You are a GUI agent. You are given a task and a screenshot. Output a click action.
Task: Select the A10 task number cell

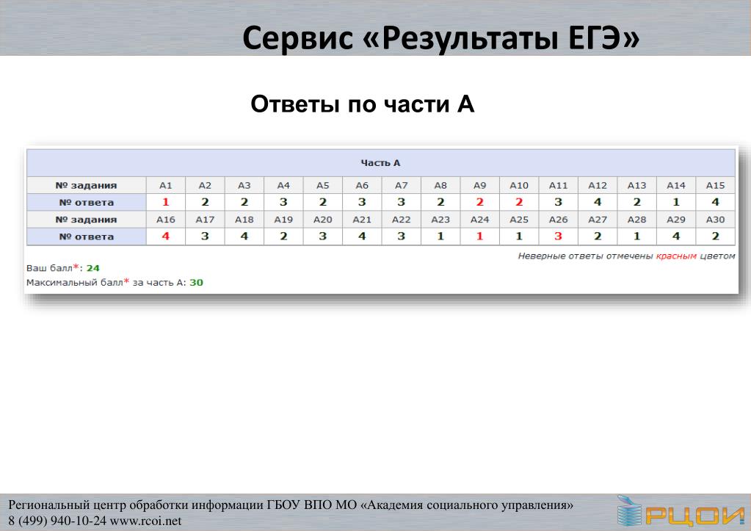pos(519,186)
